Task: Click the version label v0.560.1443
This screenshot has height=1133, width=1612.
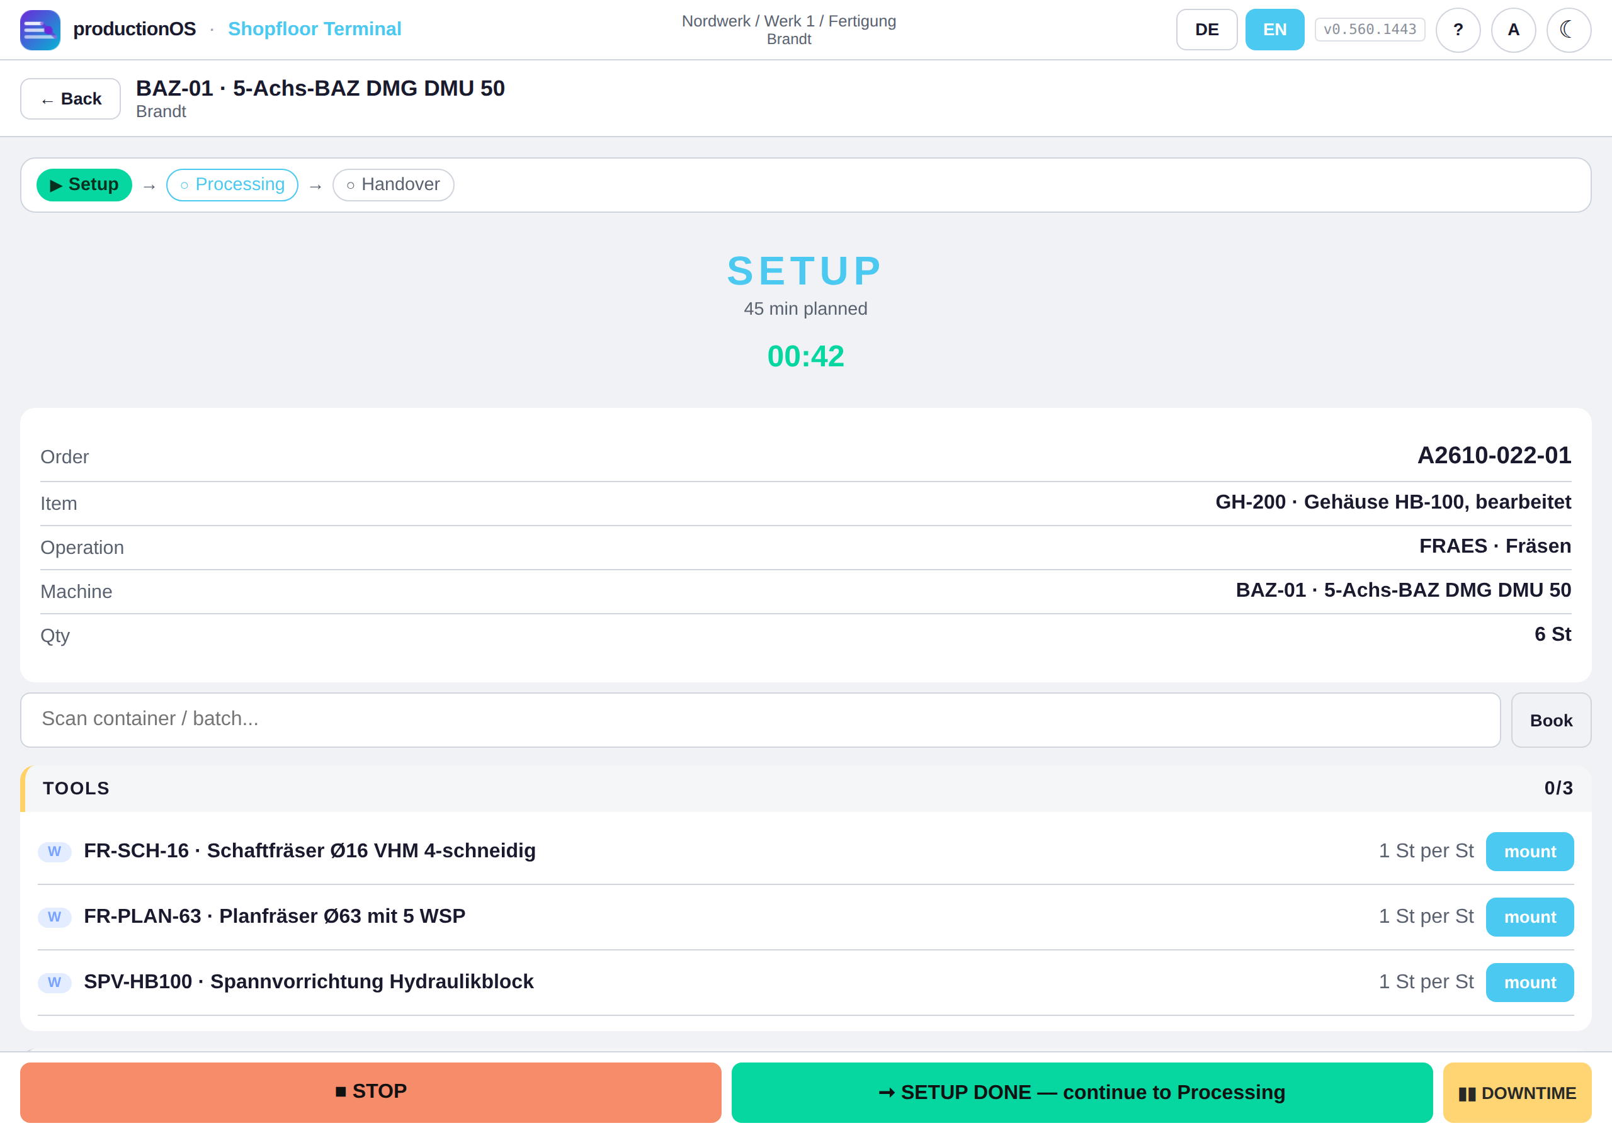Action: click(1370, 30)
